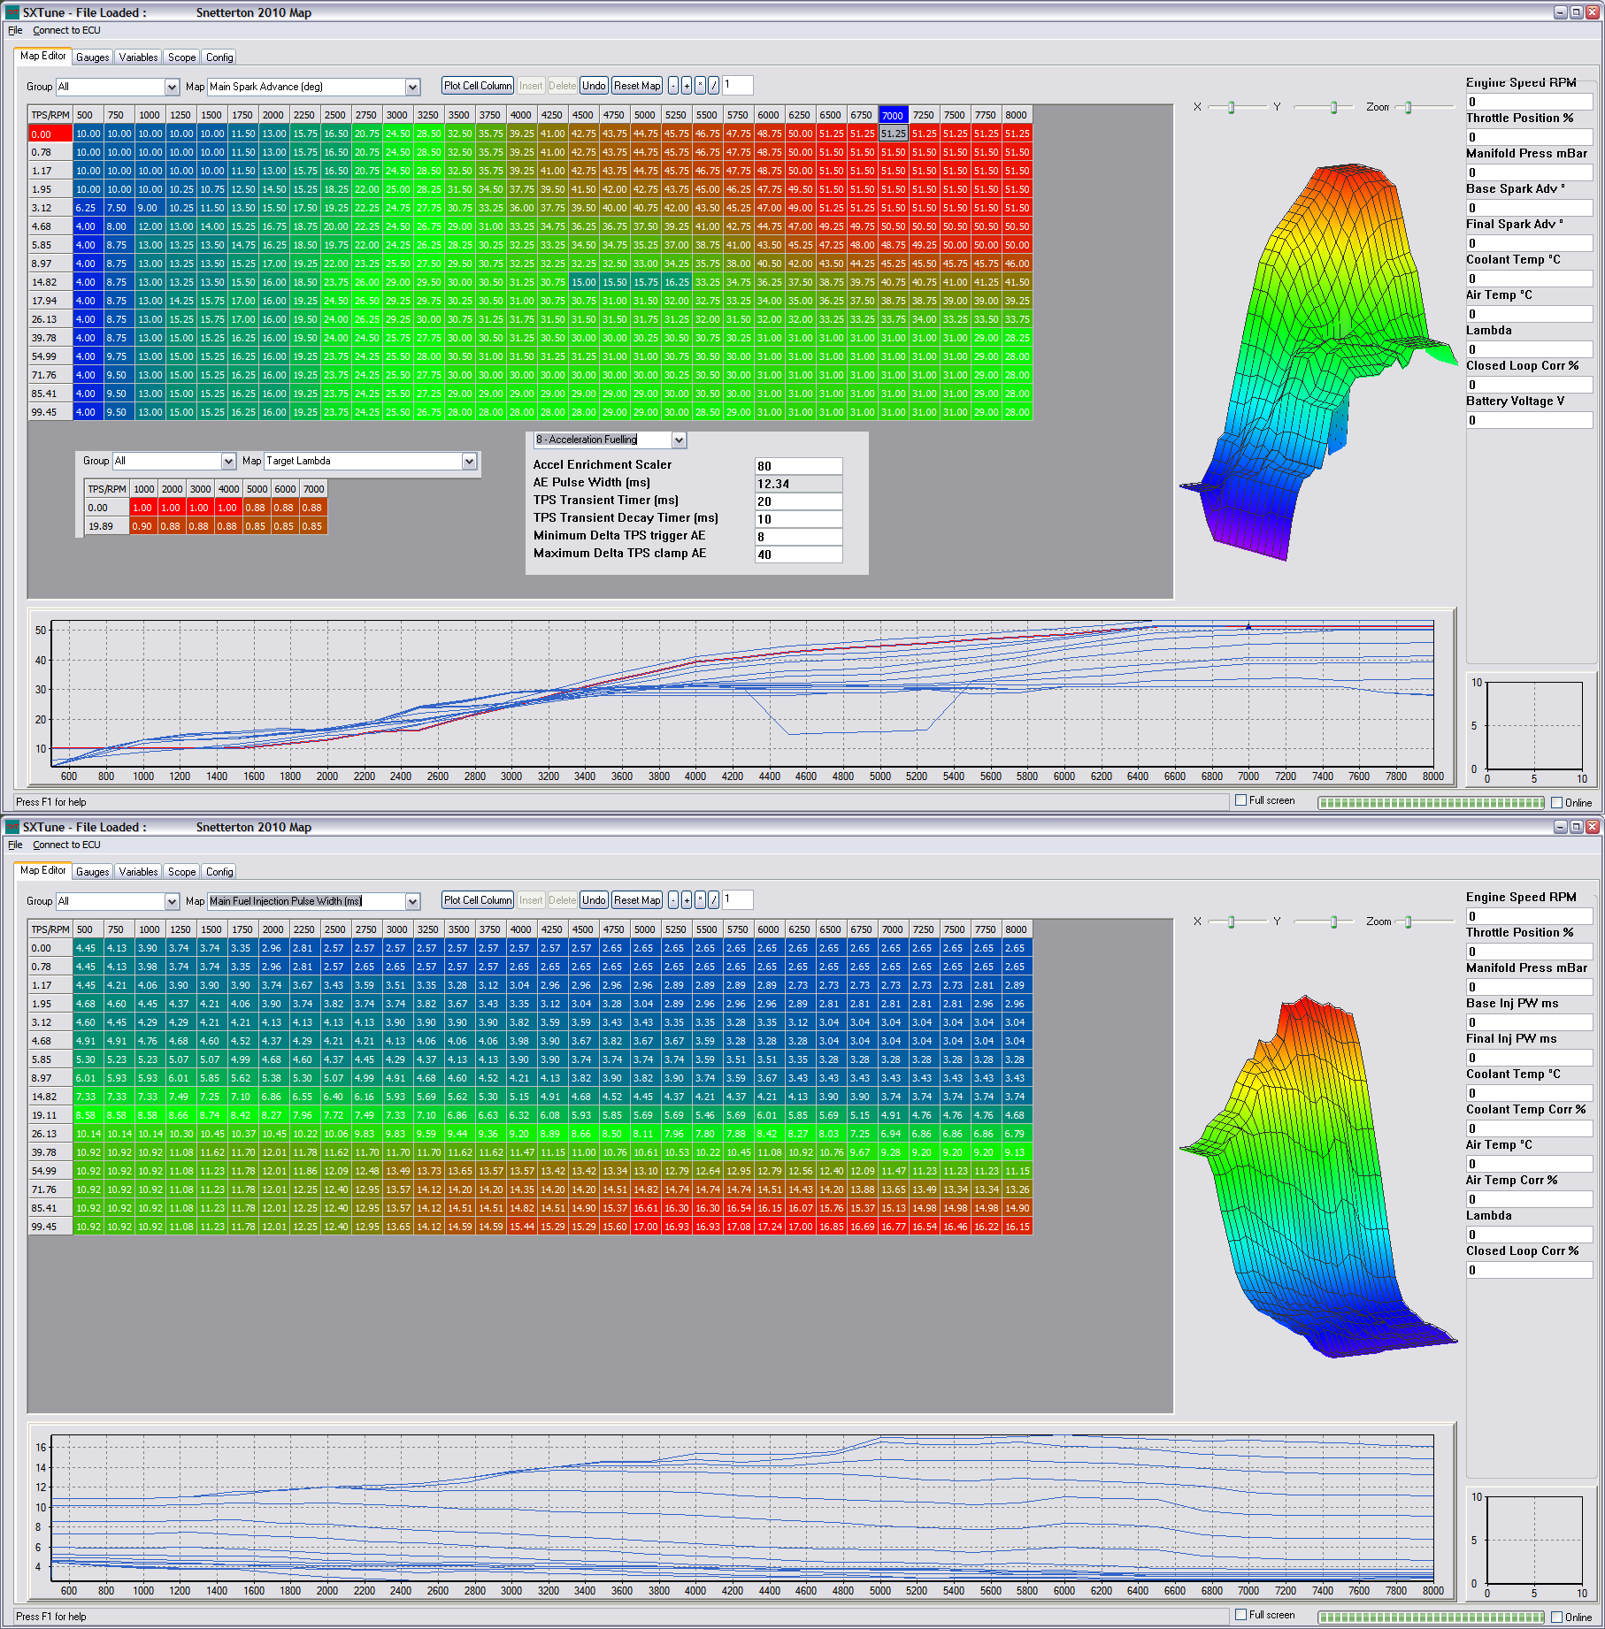
Task: Click Reset Map in the Spark Advance window
Action: pyautogui.click(x=637, y=86)
